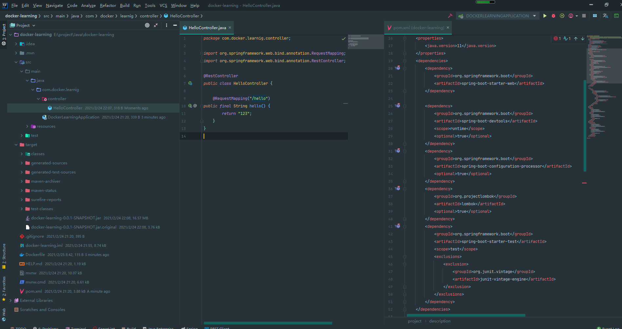
Task: Toggle the Favorites tool window sidebar button
Action: point(4,288)
